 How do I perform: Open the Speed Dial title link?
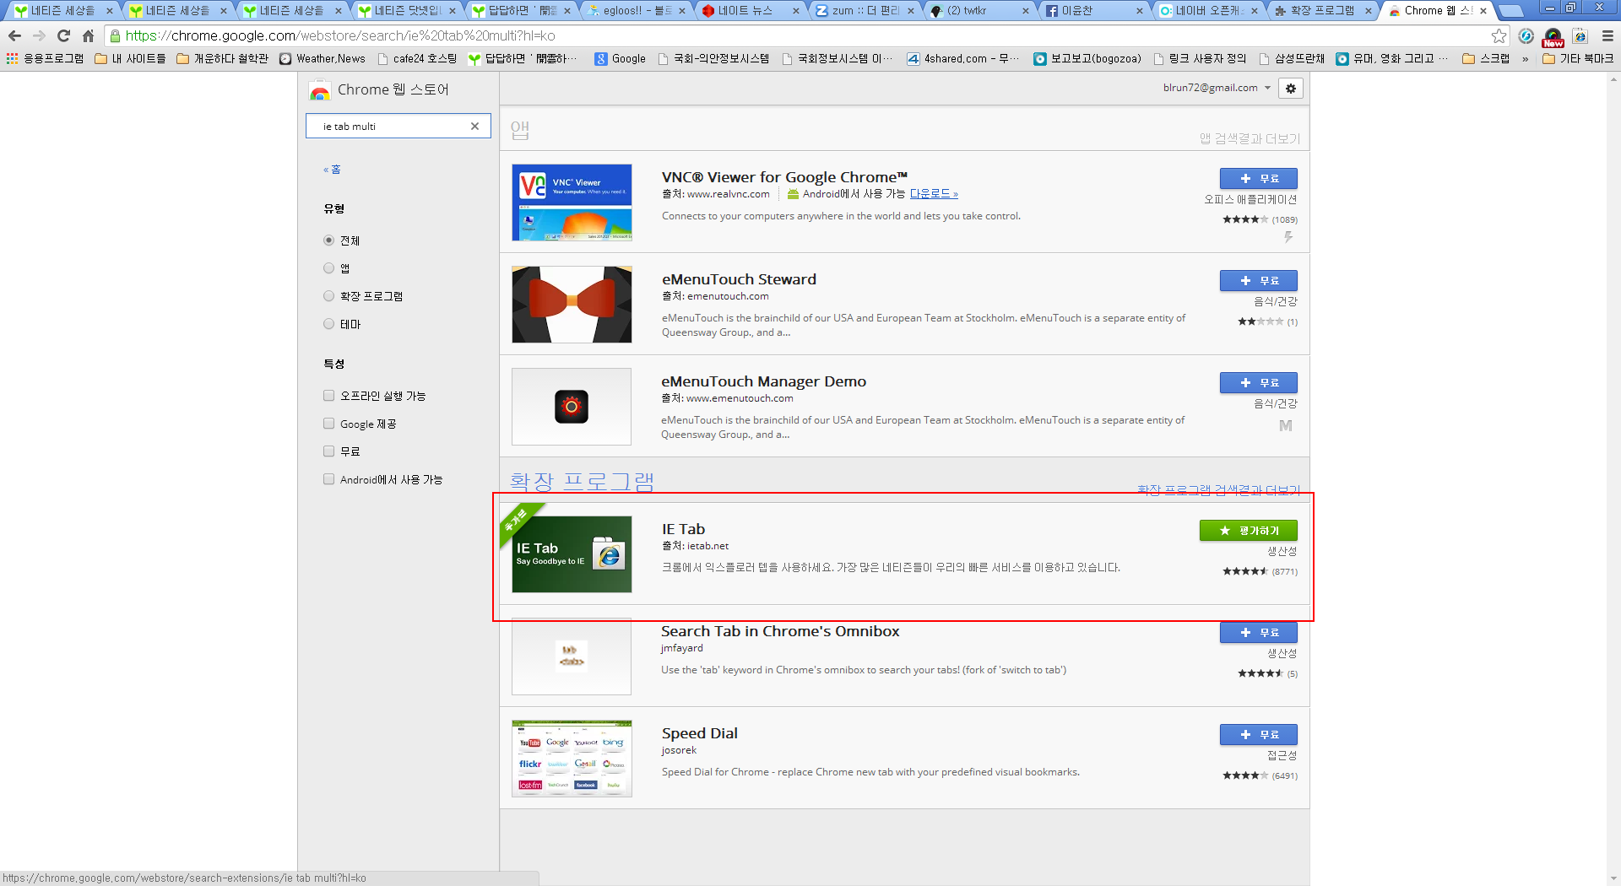[x=699, y=733]
